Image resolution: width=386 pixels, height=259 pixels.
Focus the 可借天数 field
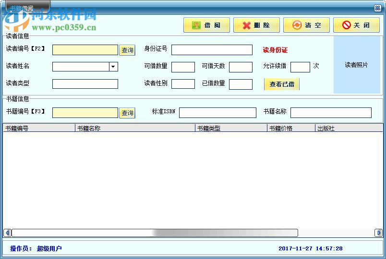click(x=241, y=67)
